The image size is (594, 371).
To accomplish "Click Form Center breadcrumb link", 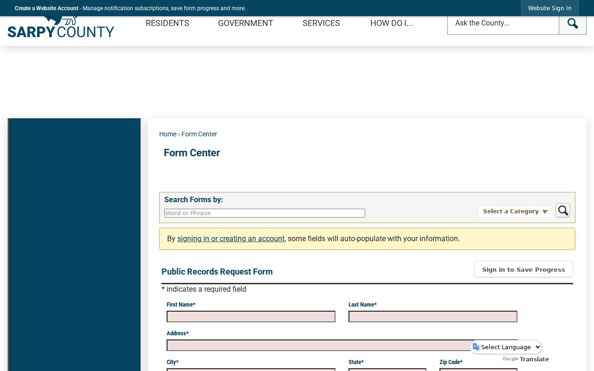I will coord(199,134).
